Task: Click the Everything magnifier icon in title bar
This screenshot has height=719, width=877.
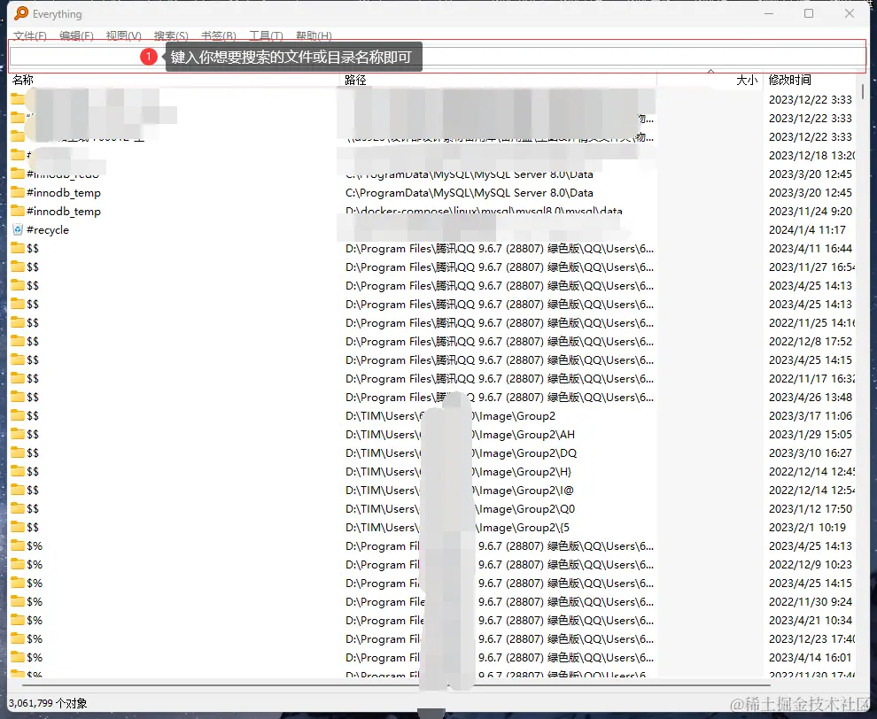Action: (21, 13)
